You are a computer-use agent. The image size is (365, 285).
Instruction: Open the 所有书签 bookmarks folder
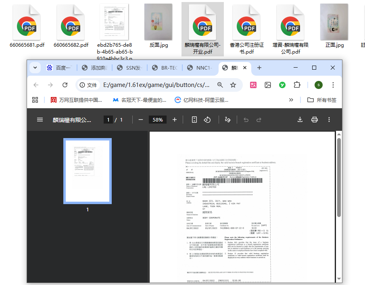click(322, 100)
